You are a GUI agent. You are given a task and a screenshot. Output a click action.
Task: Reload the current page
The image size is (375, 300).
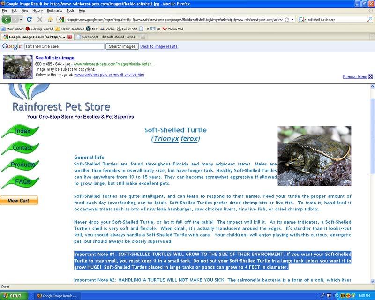(29, 19)
